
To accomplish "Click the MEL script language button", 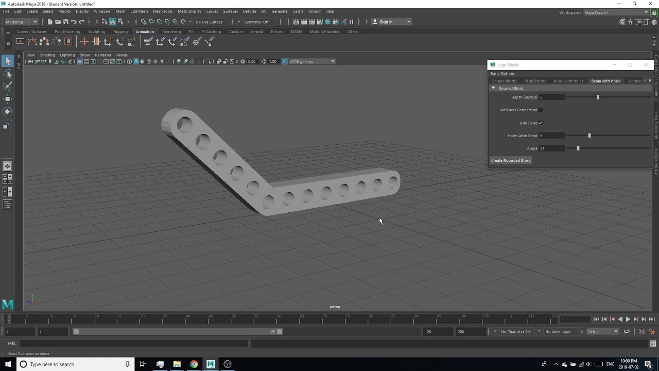I will click(x=12, y=343).
